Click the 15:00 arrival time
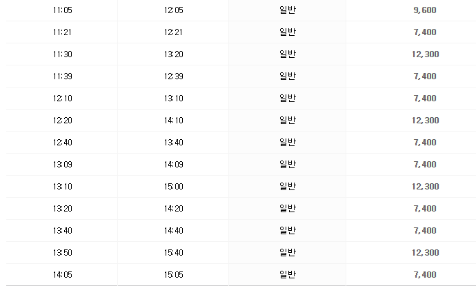This screenshot has height=288, width=476. click(x=174, y=187)
